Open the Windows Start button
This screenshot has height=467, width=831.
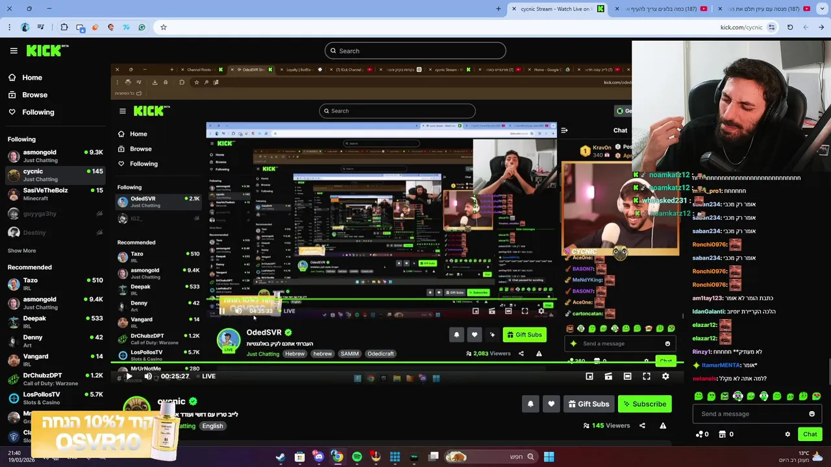point(549,457)
